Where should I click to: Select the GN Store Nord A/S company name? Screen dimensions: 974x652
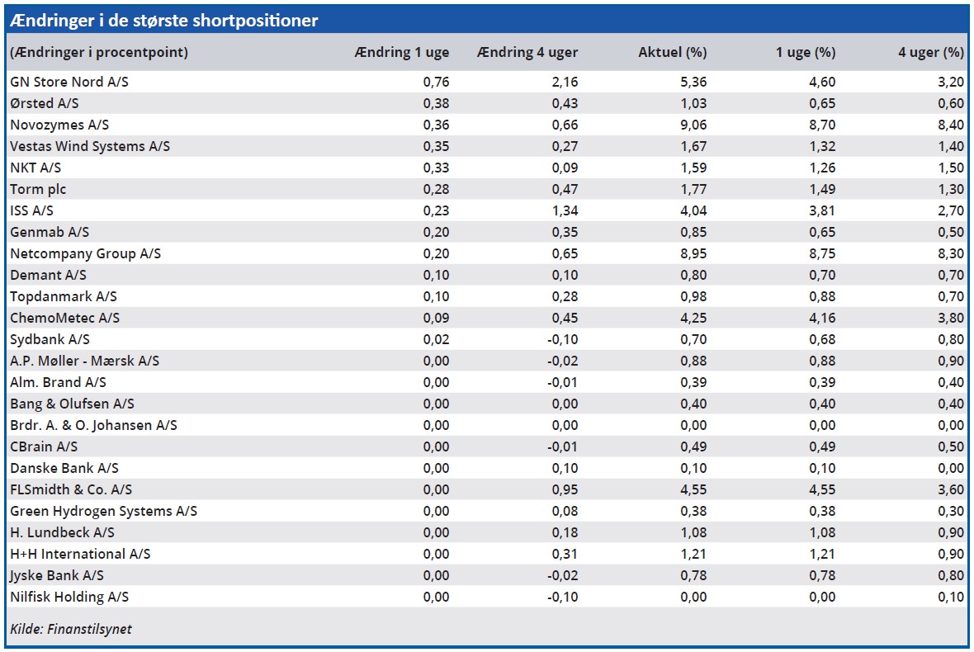click(69, 82)
